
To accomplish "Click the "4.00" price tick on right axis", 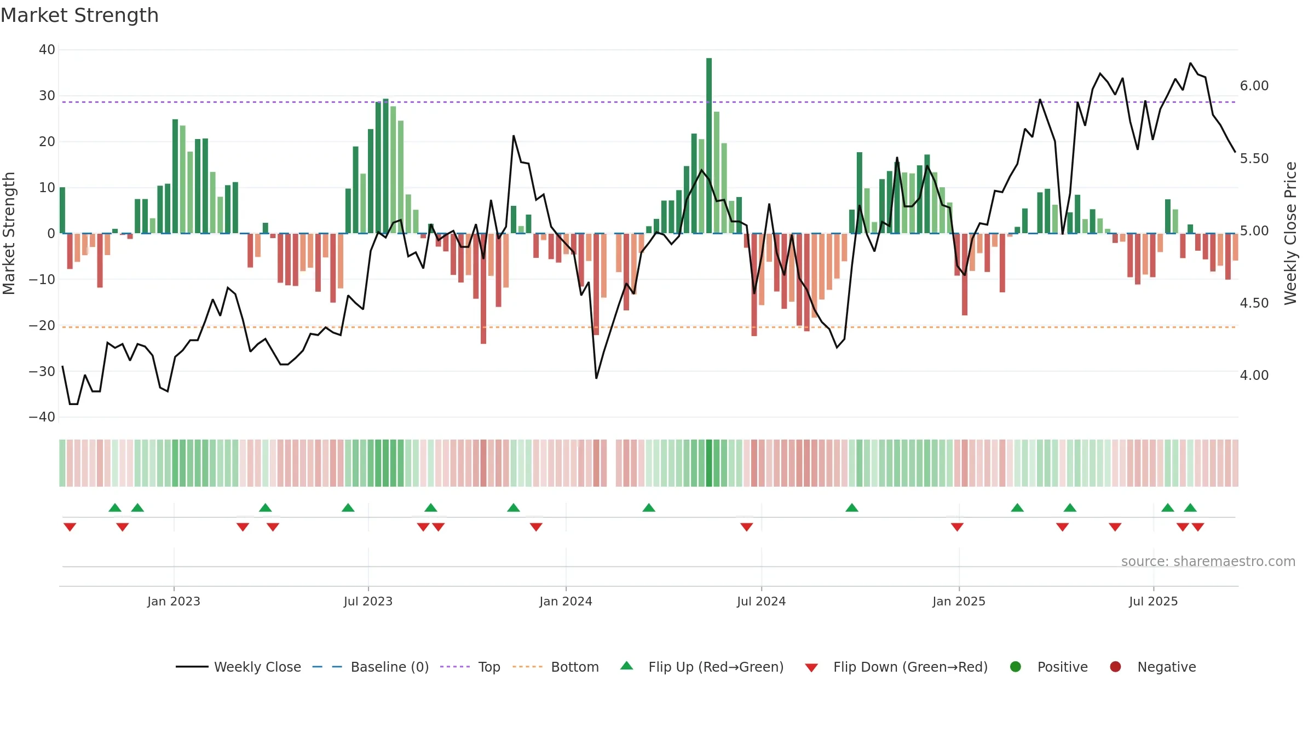I will click(x=1254, y=375).
